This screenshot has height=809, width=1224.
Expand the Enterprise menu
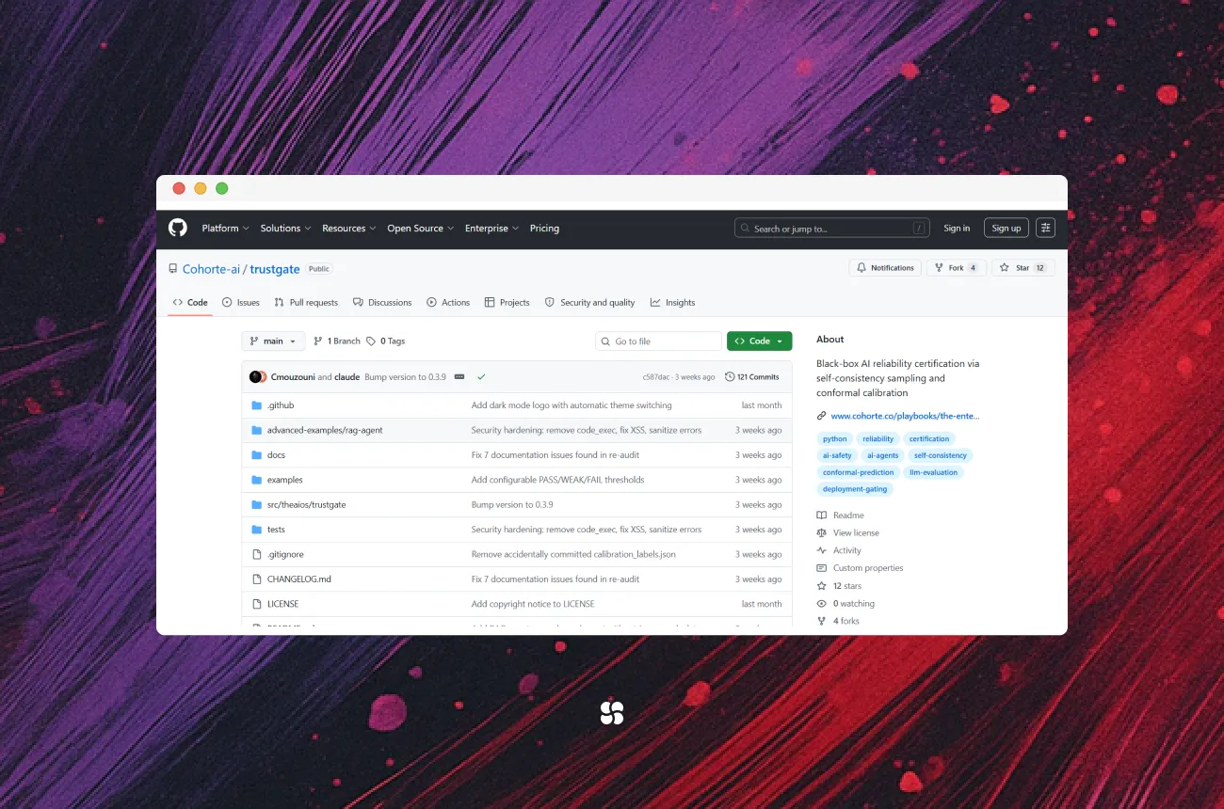[491, 229]
